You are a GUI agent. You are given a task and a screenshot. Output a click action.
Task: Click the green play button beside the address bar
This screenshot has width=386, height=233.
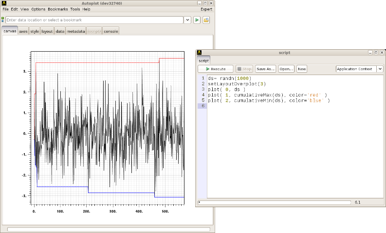197,20
